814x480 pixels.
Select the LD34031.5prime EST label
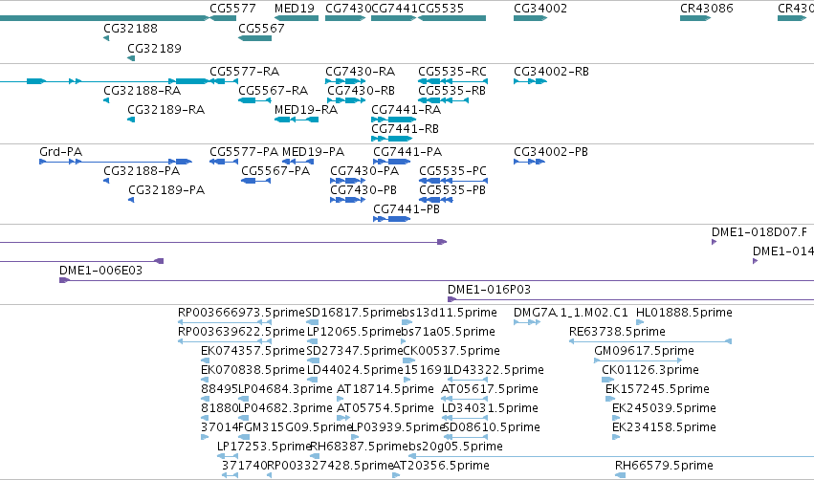[490, 408]
